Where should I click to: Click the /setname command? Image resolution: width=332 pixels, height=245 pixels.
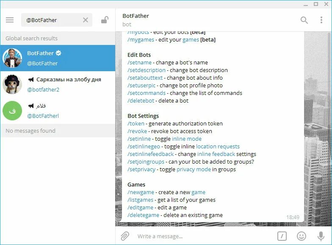tap(140, 63)
